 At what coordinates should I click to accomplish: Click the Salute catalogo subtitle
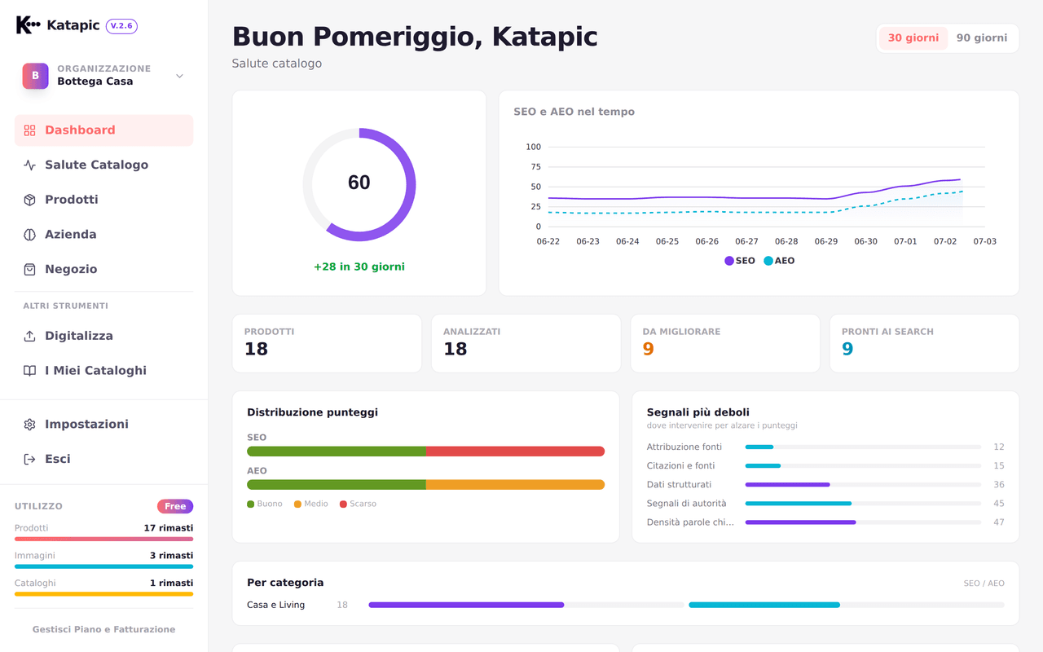(277, 64)
